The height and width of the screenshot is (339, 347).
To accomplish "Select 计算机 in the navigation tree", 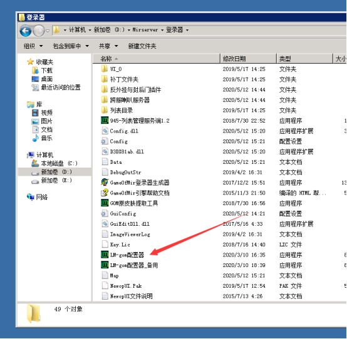I will pos(40,155).
